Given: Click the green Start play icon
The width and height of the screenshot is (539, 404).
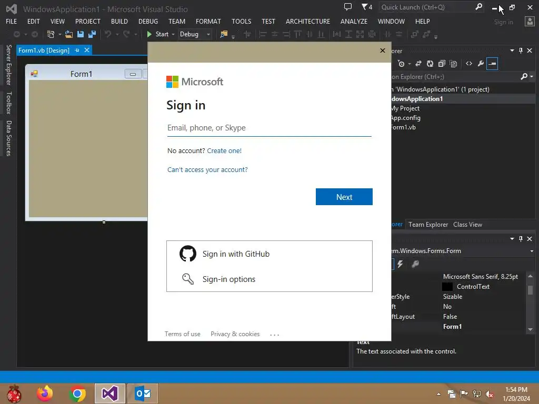Looking at the screenshot, I should tap(149, 34).
